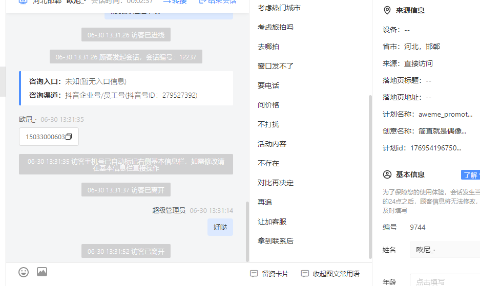Click 咨询渠道 抖音企业号 info line

coord(113,96)
